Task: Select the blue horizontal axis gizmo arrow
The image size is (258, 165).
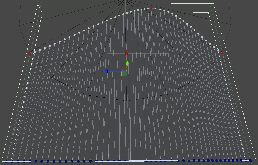Action: (107, 71)
